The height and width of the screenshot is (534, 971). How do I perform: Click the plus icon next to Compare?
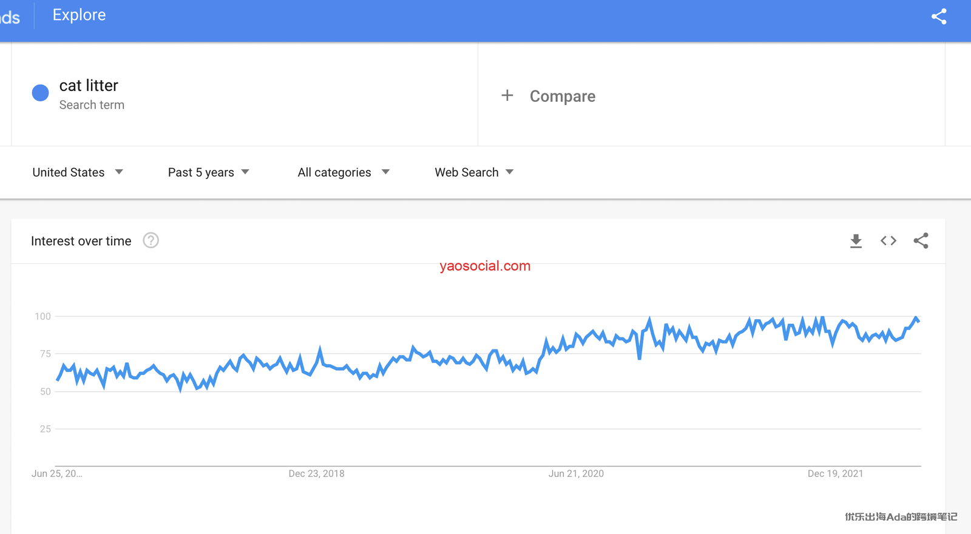pos(507,96)
